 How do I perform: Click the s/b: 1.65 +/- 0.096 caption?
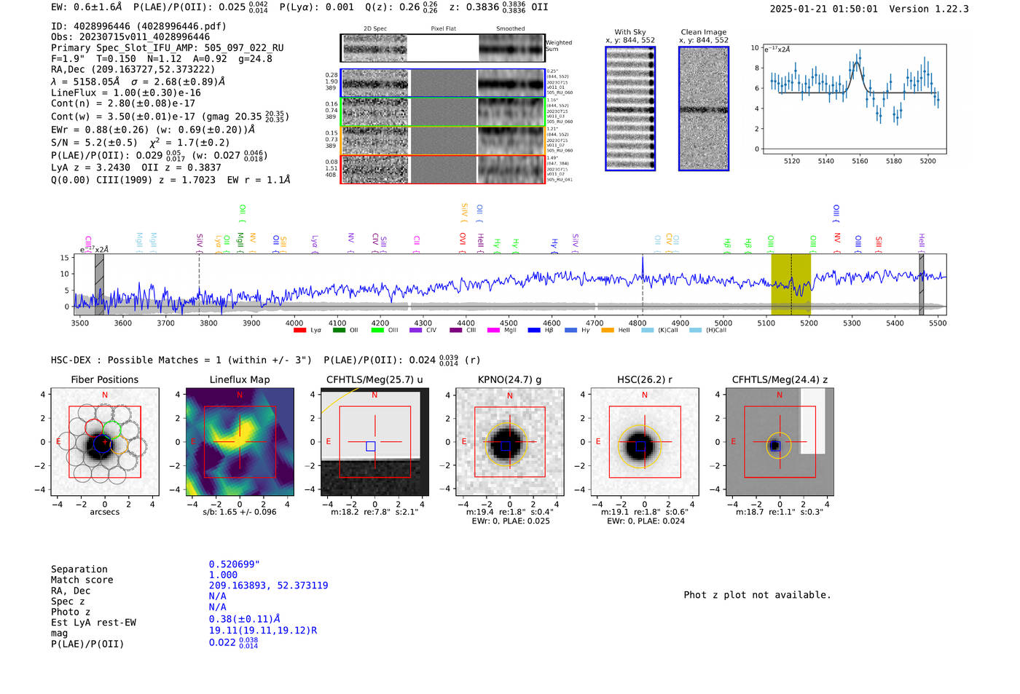(x=240, y=512)
